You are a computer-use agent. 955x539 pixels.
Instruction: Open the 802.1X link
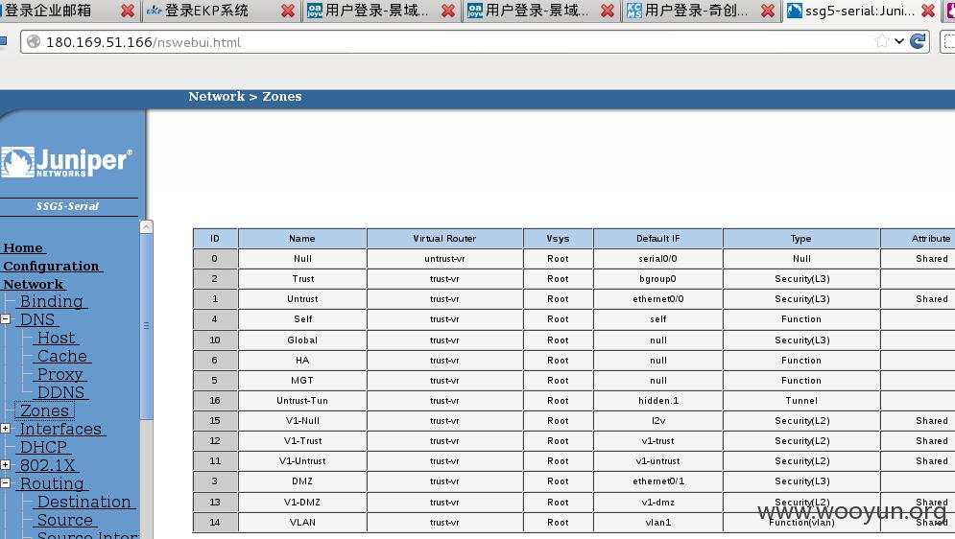[47, 465]
